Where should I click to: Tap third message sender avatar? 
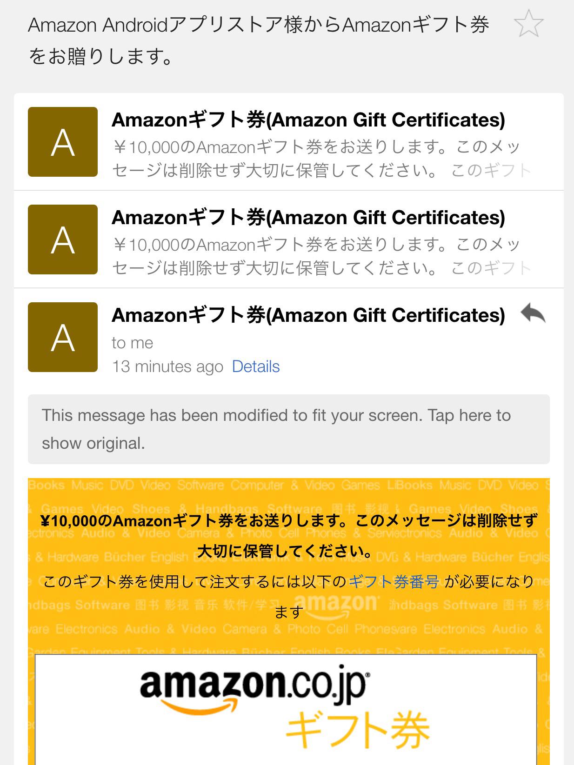(x=63, y=337)
